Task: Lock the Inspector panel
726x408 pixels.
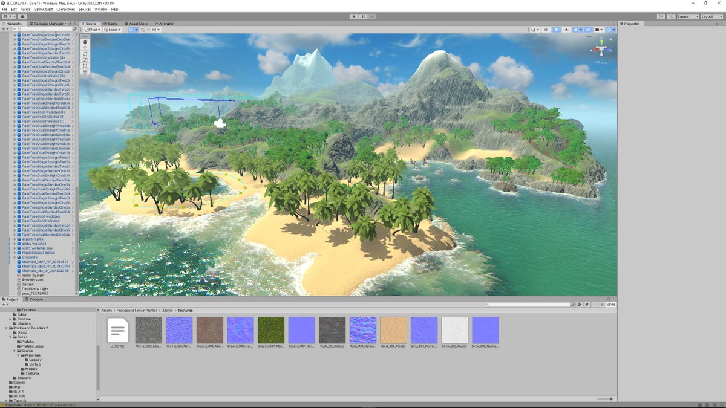Action: click(x=716, y=24)
